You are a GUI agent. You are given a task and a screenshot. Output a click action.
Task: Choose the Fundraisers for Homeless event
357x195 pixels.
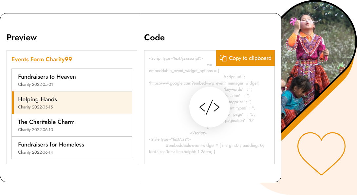51,145
